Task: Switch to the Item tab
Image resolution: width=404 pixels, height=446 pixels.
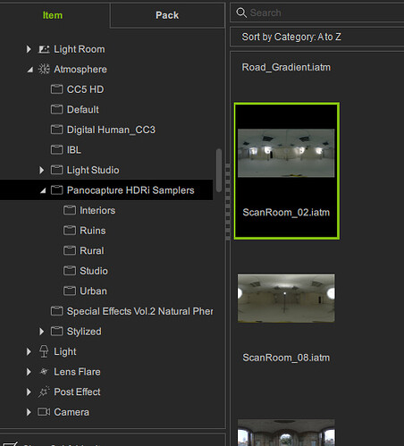Action: point(53,15)
